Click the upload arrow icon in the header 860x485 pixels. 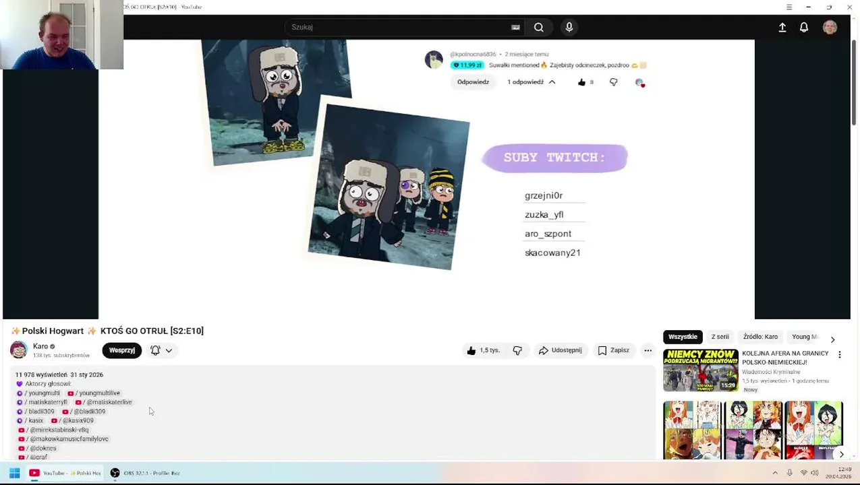782,28
